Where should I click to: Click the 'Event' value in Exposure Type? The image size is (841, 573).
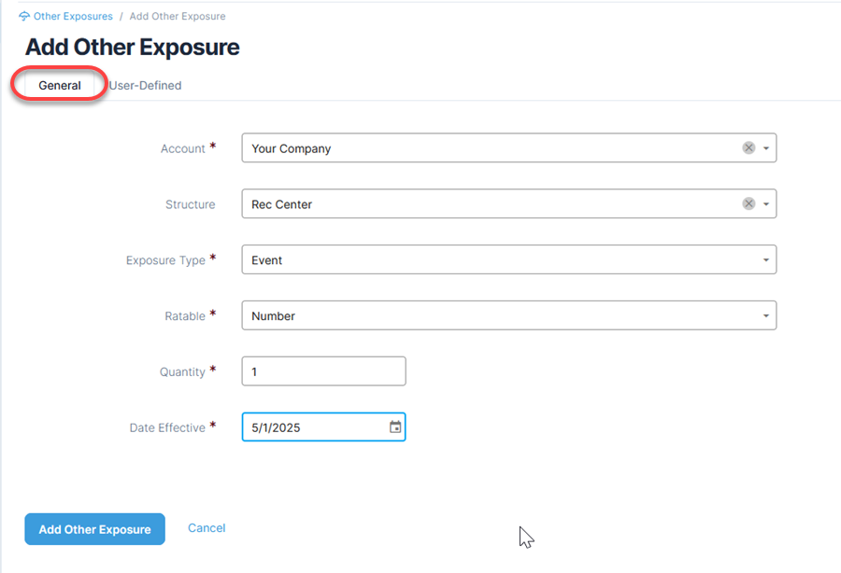(266, 259)
